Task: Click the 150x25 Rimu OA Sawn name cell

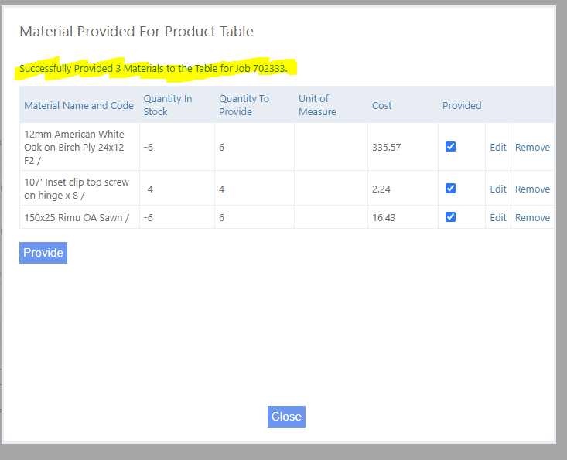Action: (77, 217)
